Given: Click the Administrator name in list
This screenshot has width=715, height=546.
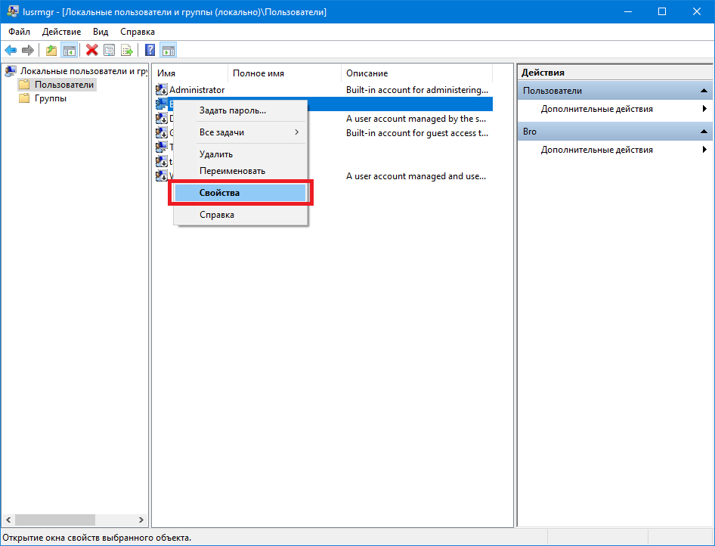Looking at the screenshot, I should [x=197, y=90].
